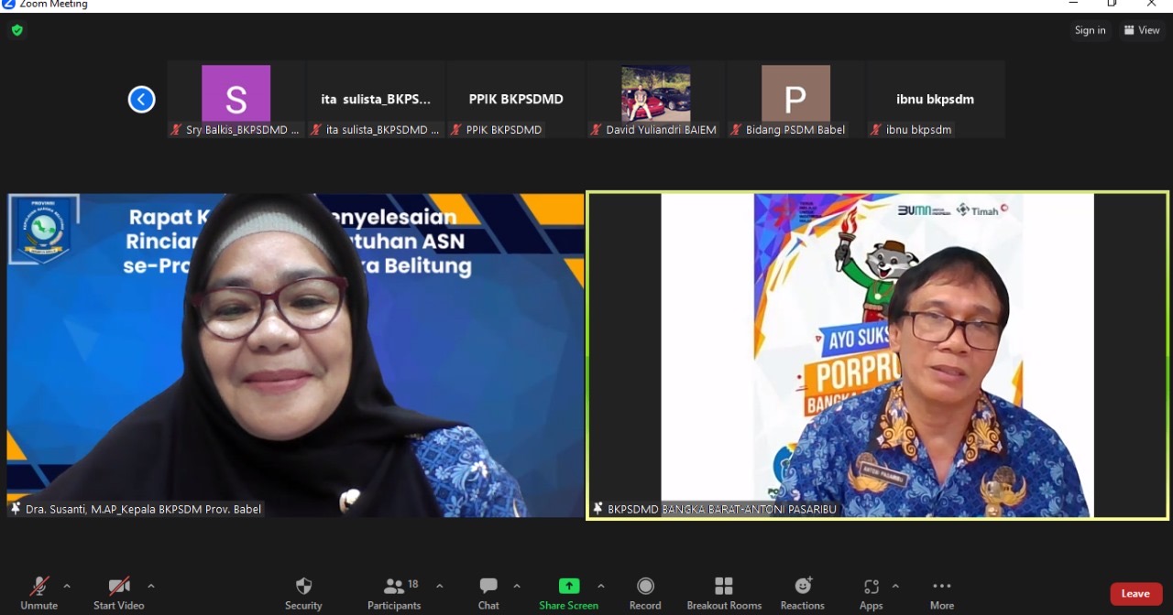Expand the arrow next to Share Screen
This screenshot has height=615, width=1173.
pos(601,586)
